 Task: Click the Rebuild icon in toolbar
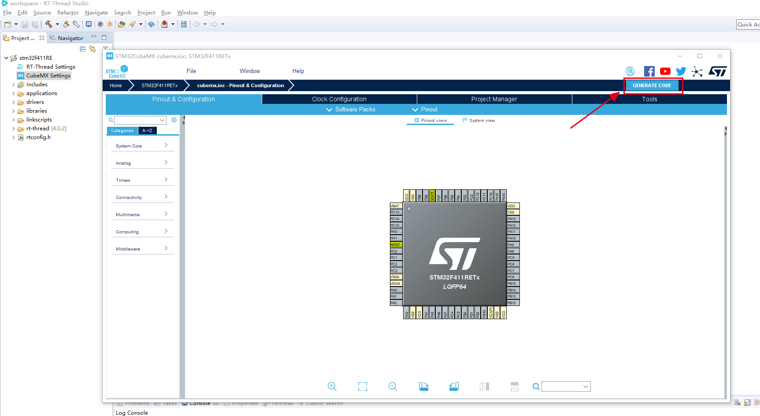66,24
